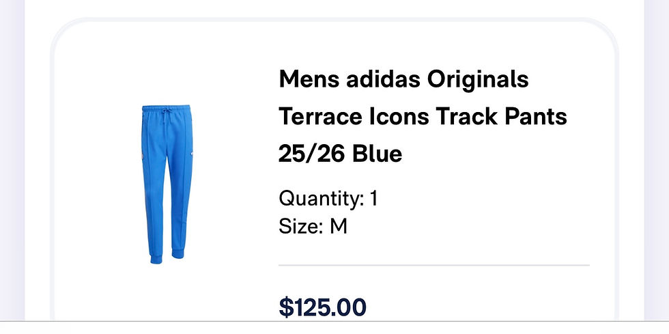Open the "Mens adidas Originals" product title

tap(403, 79)
